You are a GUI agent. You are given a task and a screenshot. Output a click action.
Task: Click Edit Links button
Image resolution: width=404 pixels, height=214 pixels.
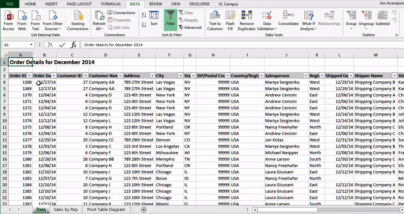pyautogui.click(x=118, y=27)
